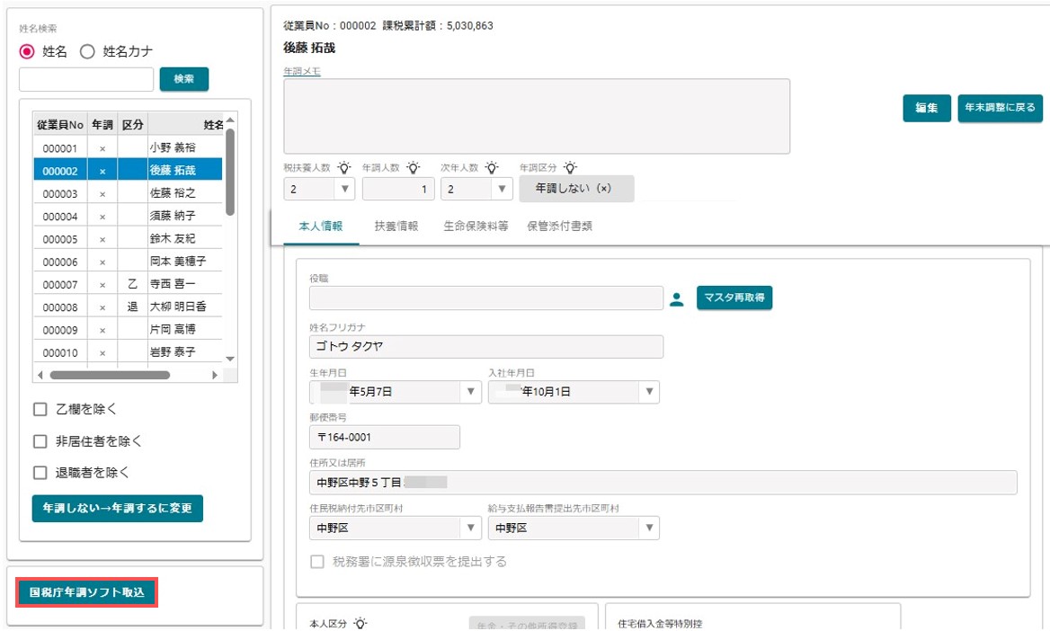Select employee row 寺西 喜一
The image size is (1050, 631).
[128, 285]
